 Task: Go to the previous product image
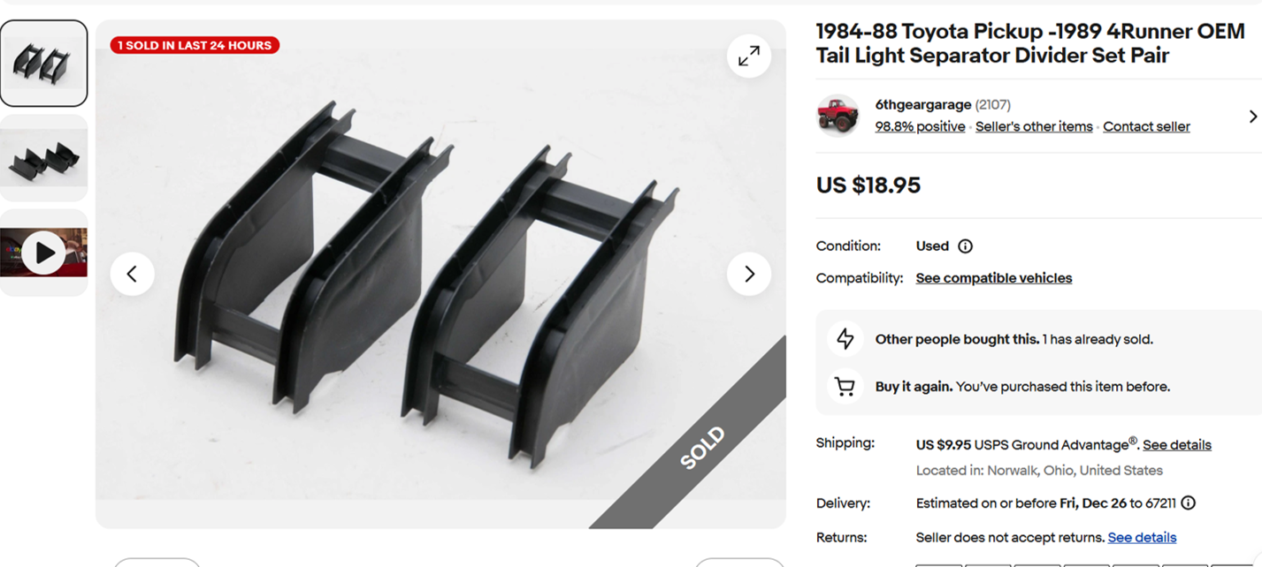(132, 274)
